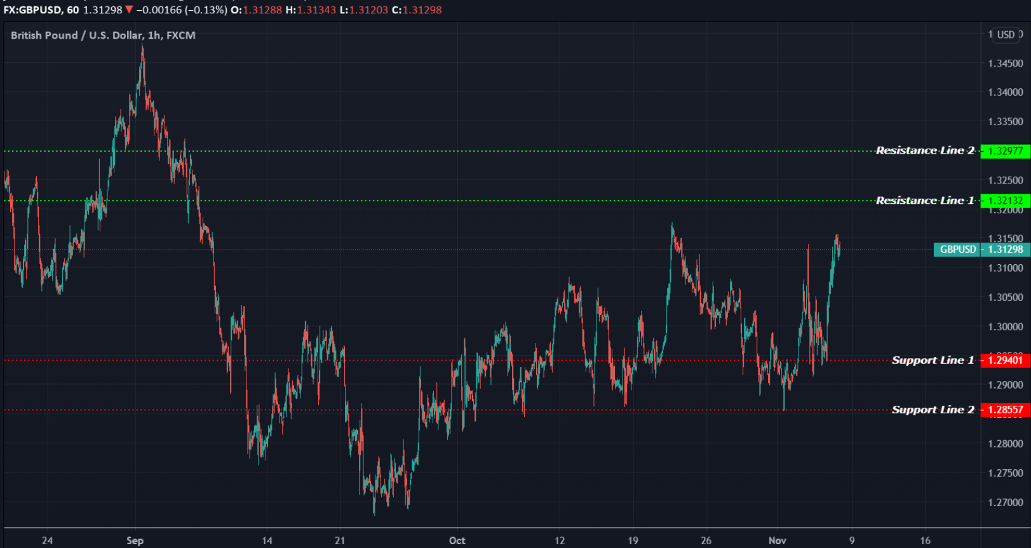Click the 1.28000 price axis label
1031x548 pixels.
(1006, 444)
